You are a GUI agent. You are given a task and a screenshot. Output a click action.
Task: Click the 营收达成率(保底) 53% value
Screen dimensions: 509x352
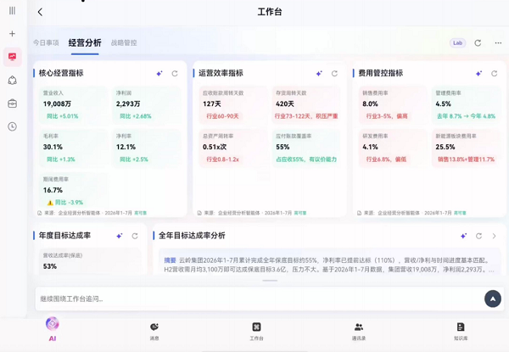[x=50, y=266]
